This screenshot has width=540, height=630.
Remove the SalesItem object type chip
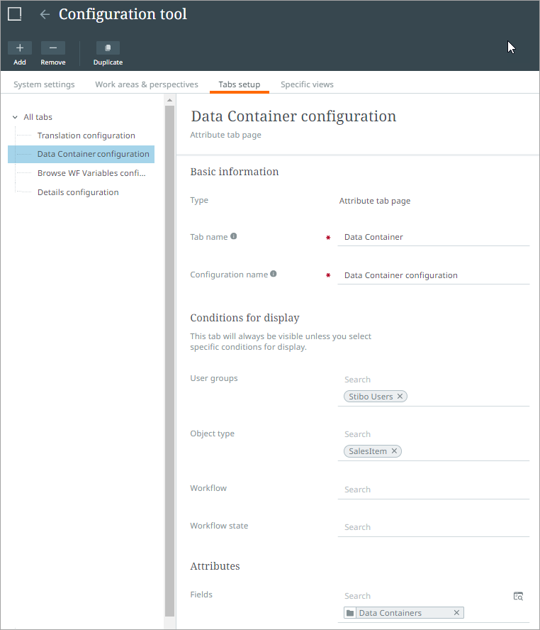pyautogui.click(x=394, y=451)
